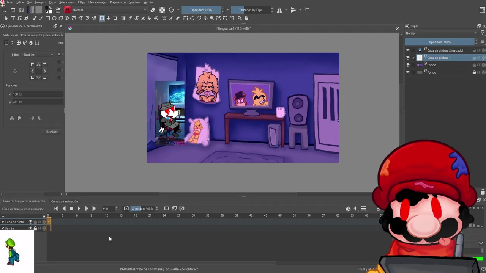Toggle timeline visibility for Capa de pintu... track
Image resolution: width=486 pixels, height=273 pixels.
point(30,222)
